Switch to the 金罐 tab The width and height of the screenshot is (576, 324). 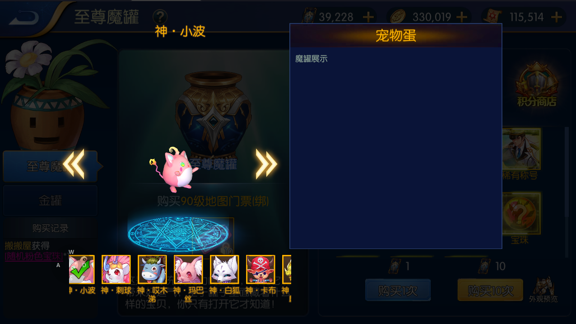point(50,201)
